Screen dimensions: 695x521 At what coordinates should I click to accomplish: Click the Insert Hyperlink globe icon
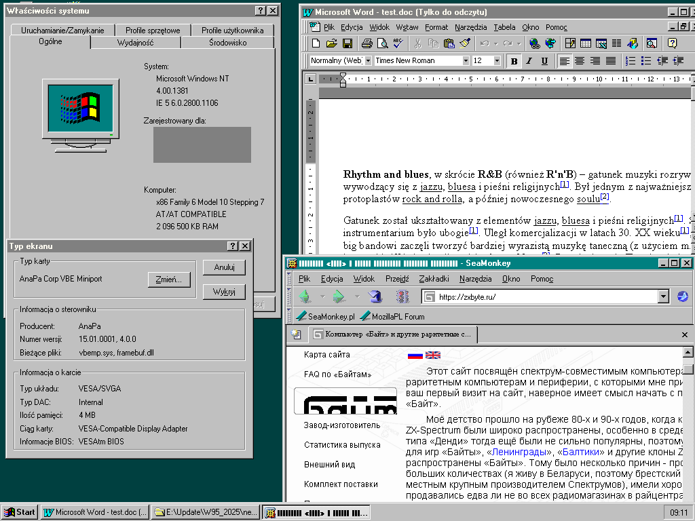click(535, 43)
